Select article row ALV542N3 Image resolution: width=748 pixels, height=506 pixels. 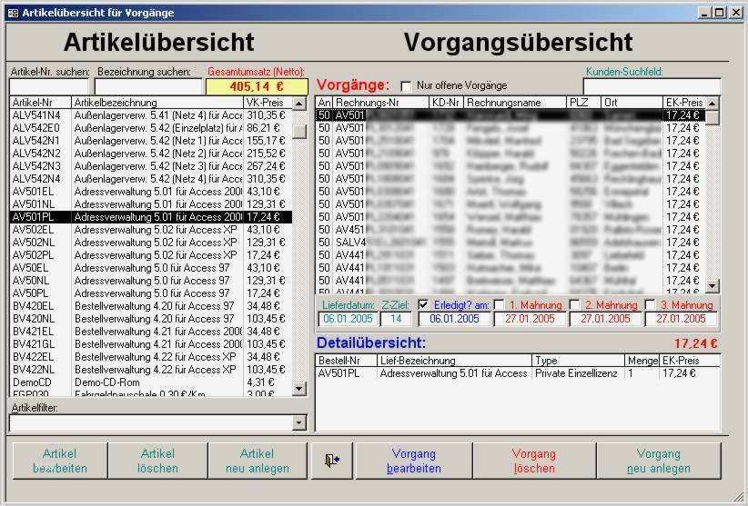(x=151, y=166)
